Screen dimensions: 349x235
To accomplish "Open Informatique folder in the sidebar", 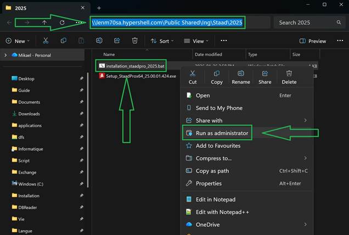I will tap(31, 149).
